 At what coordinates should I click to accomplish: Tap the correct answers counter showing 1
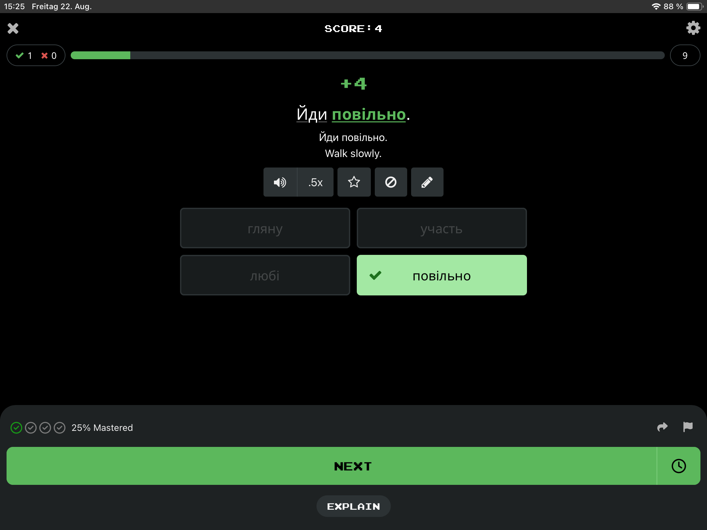point(24,56)
